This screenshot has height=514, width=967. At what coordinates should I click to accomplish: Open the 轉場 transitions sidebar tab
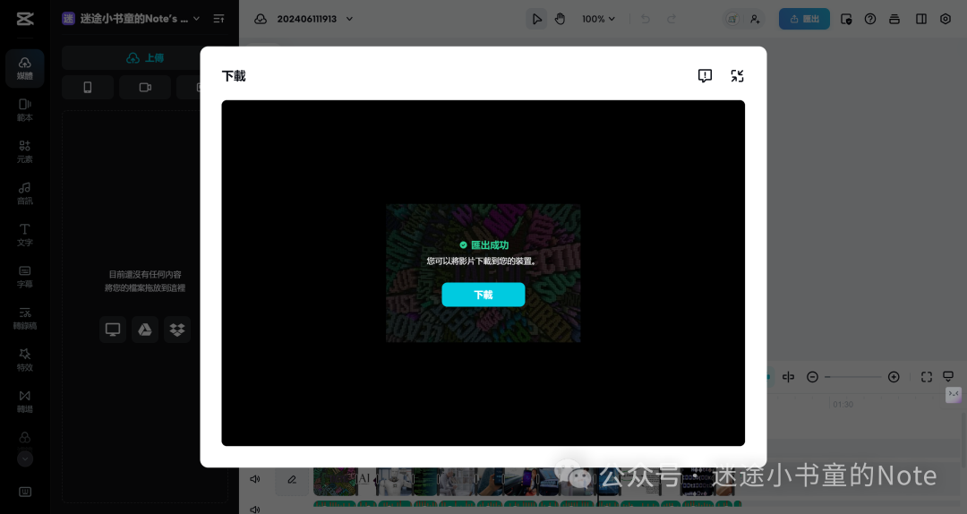(x=25, y=401)
